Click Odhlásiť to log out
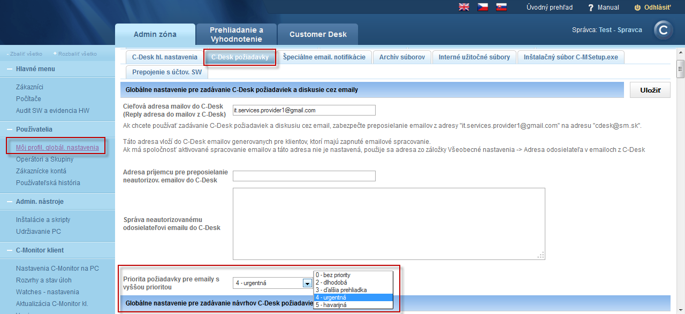The width and height of the screenshot is (685, 314). (653, 7)
